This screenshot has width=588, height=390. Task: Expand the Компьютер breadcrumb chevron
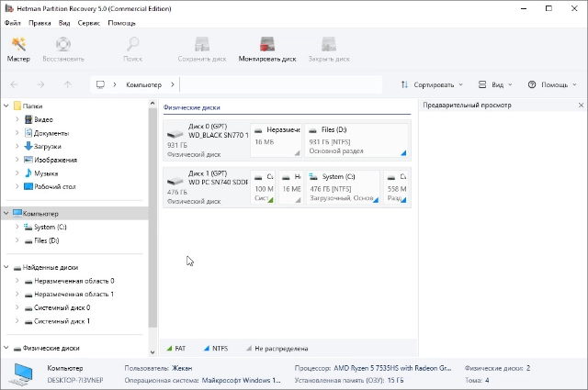173,84
